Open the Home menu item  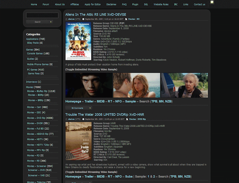point(34,5)
